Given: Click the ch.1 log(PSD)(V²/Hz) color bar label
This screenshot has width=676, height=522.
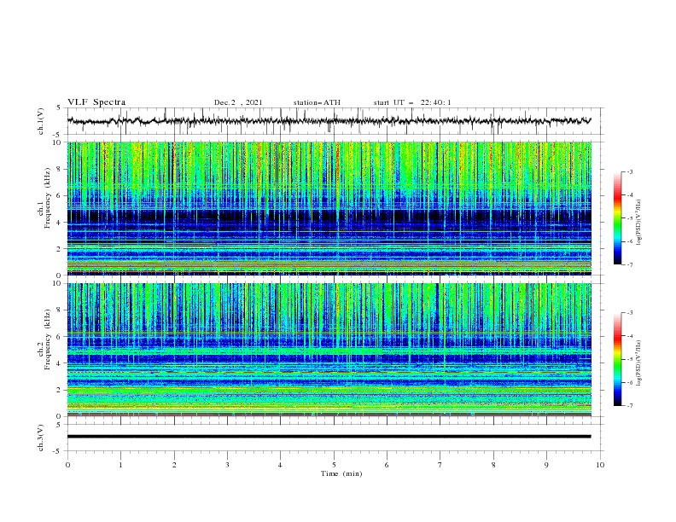Looking at the screenshot, I should coord(639,223).
